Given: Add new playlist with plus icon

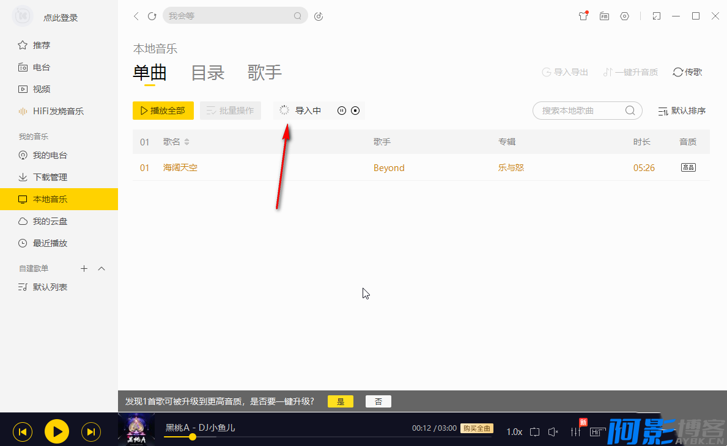Looking at the screenshot, I should pyautogui.click(x=84, y=269).
